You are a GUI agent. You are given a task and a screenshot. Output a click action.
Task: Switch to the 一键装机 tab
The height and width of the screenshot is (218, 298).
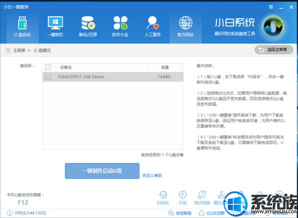click(55, 27)
